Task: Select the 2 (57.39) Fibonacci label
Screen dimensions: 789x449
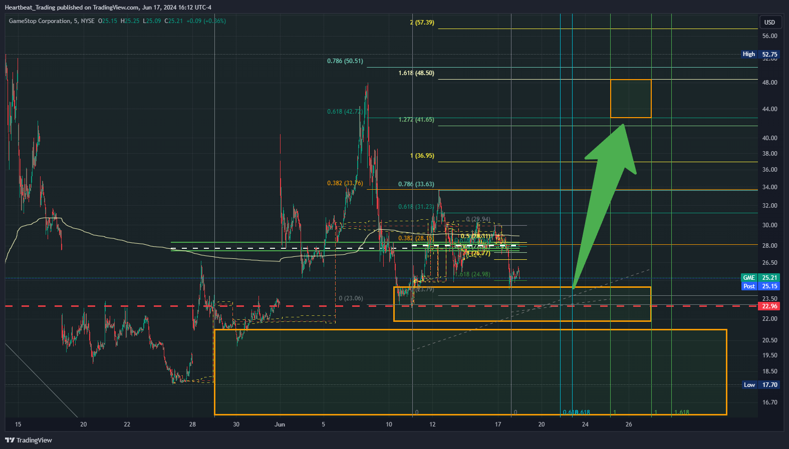Action: pos(422,23)
